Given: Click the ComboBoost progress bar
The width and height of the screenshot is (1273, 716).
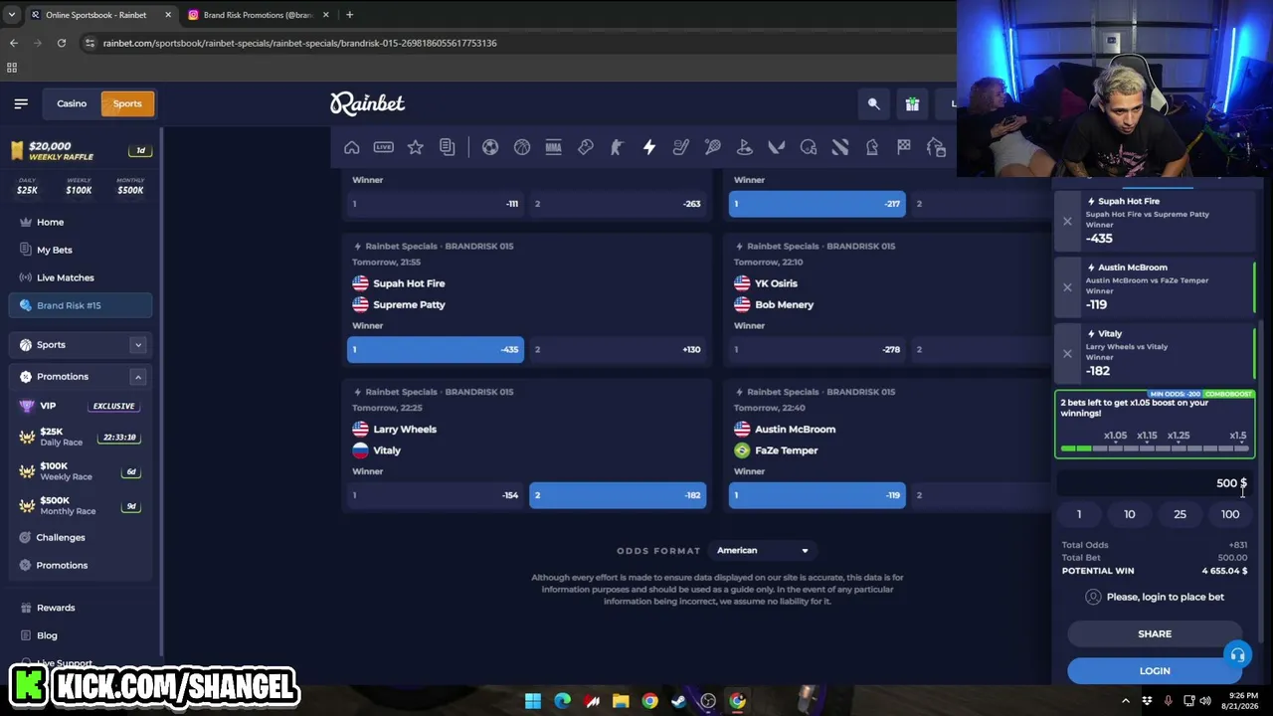Looking at the screenshot, I should click(1155, 448).
